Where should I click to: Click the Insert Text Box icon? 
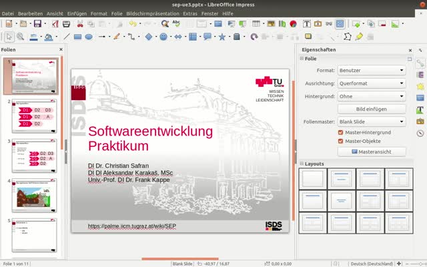click(307, 23)
